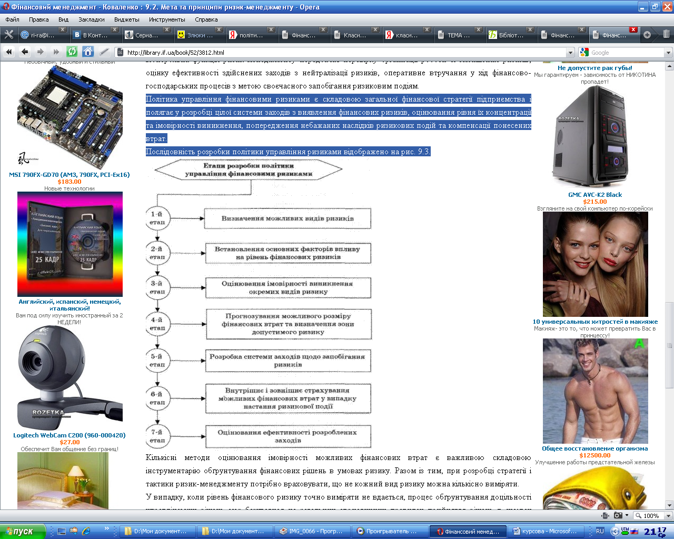Open the Инструменты menu
The image size is (674, 539).
point(167,19)
